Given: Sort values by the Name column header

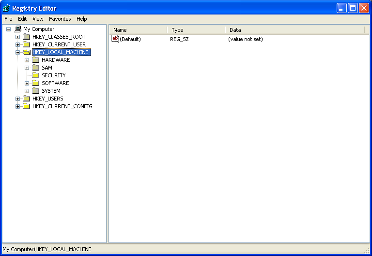Looking at the screenshot, I should tap(138, 30).
